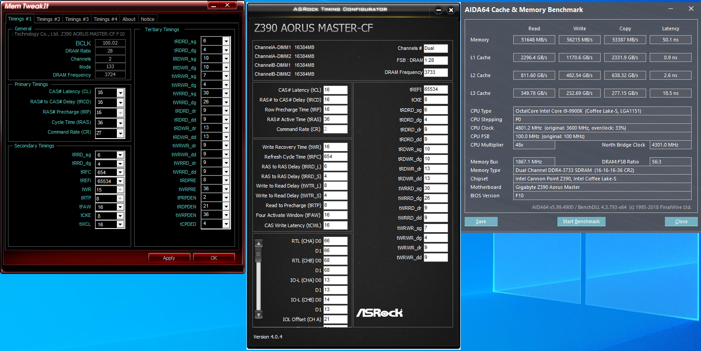Open the Command Rate (CR) dropdown in Mem TweakIt

[x=120, y=133]
